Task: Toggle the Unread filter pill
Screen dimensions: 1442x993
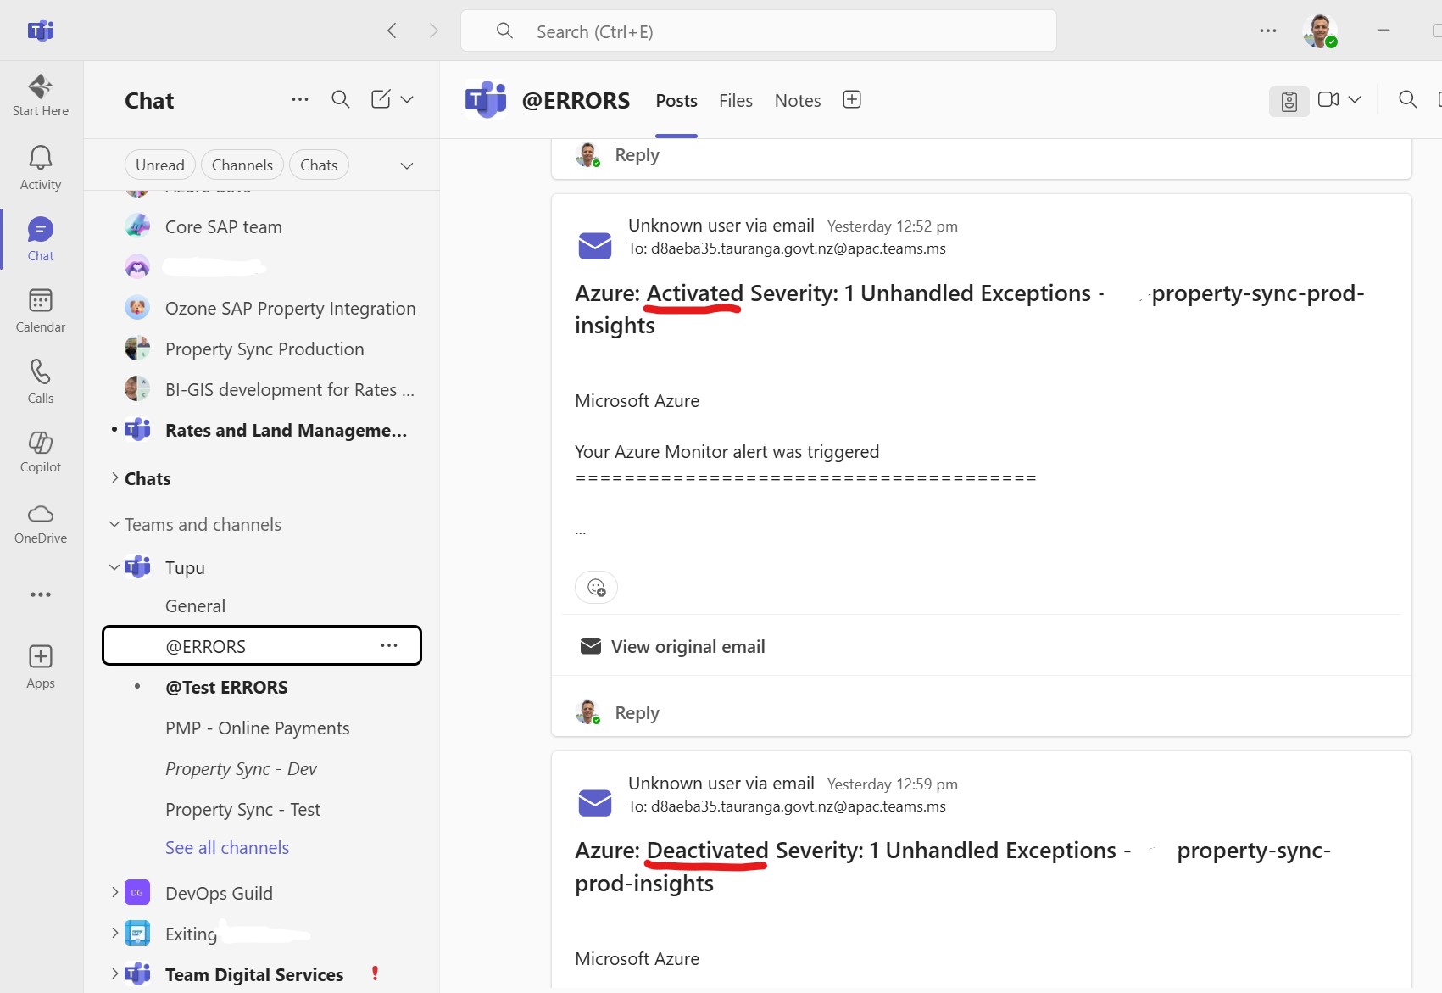Action: click(x=159, y=165)
